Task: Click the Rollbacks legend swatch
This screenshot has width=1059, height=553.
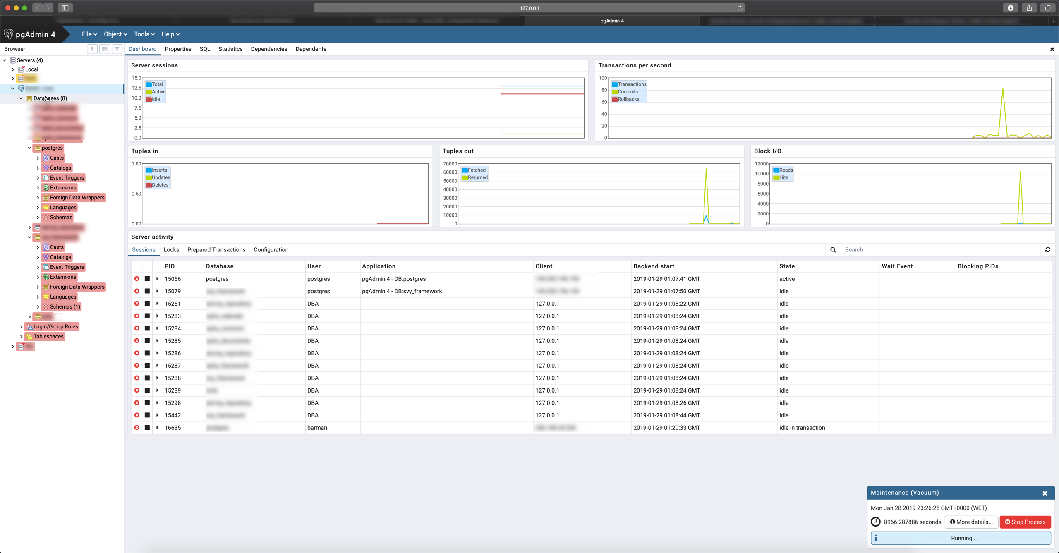Action: pos(615,99)
